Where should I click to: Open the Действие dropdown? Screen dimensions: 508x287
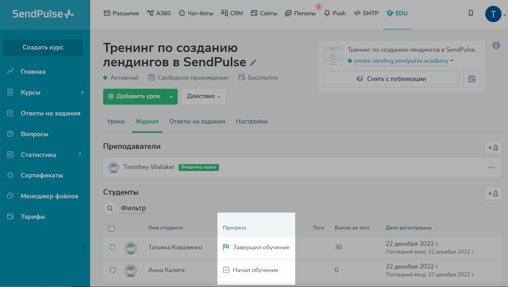204,97
